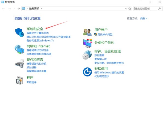164x117 pixels.
Task: Open 时钟、语言和区域 category
Action: tap(108, 51)
